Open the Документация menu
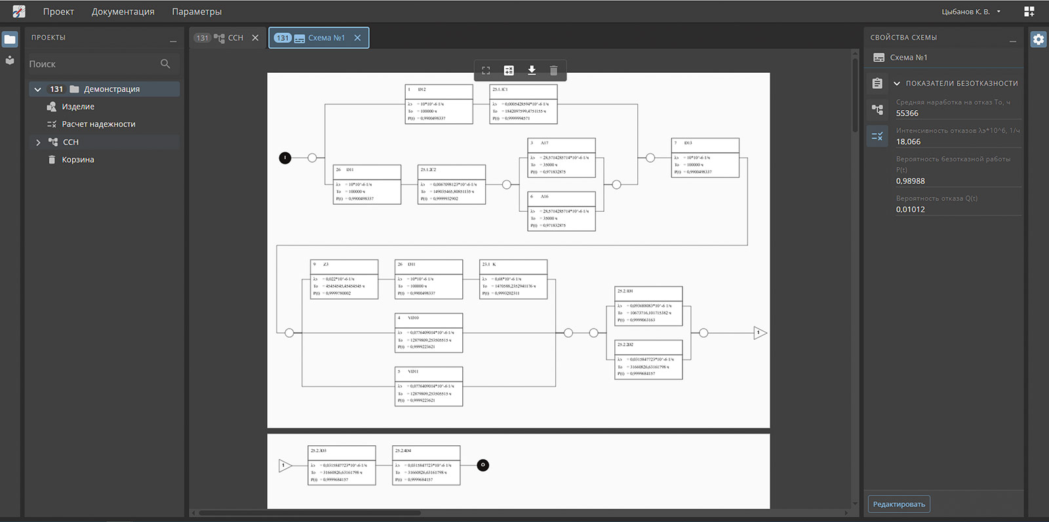 (x=123, y=12)
